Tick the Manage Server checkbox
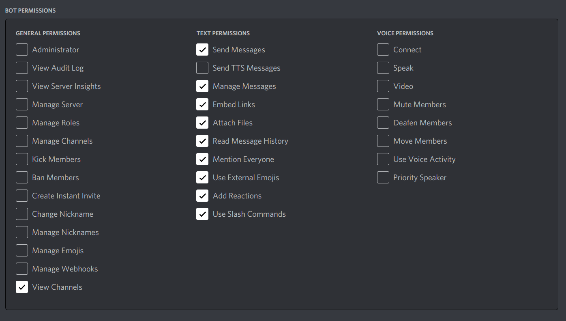 click(22, 104)
